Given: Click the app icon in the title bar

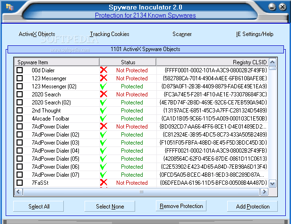Looking at the screenshot, I should (9, 7).
